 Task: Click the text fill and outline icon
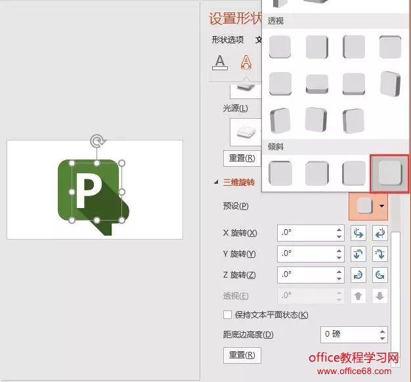[x=220, y=62]
